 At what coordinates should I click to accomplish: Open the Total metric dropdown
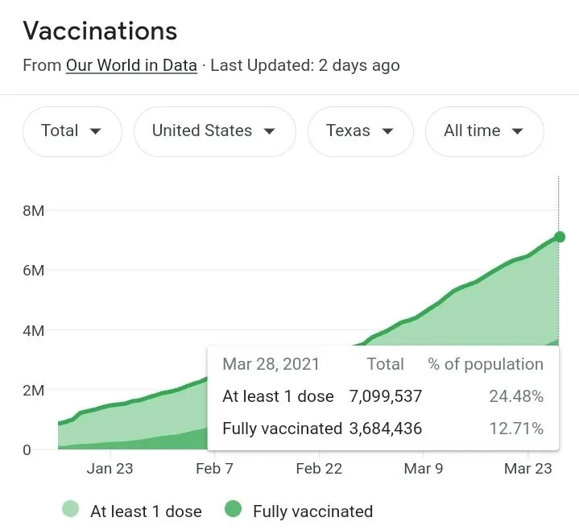72,131
